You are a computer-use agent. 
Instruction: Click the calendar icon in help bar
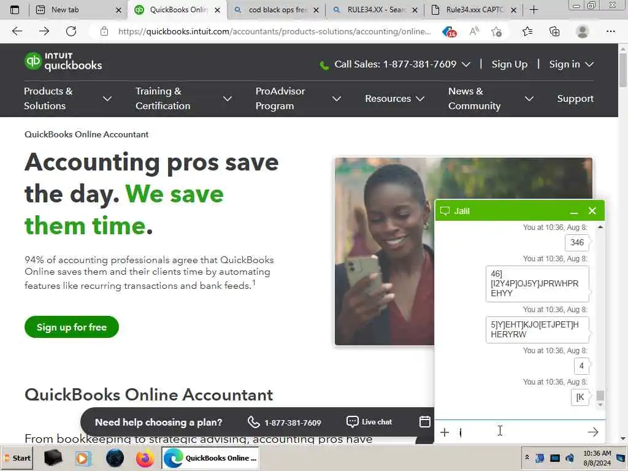pyautogui.click(x=424, y=422)
